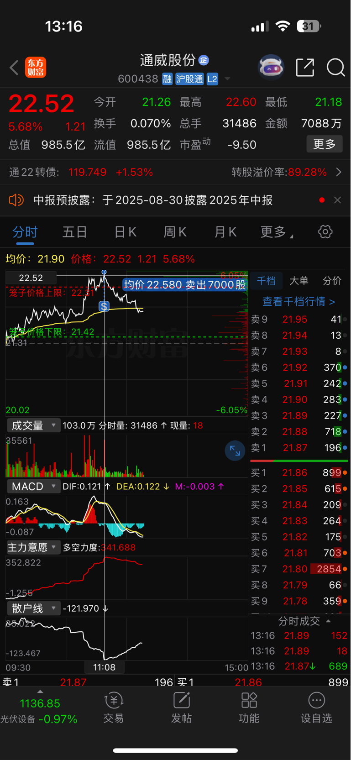Open the 功能 functions icon
This screenshot has width=351, height=760.
tap(249, 708)
